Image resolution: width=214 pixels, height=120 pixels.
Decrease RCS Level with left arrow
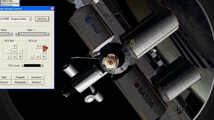pos(23,66)
